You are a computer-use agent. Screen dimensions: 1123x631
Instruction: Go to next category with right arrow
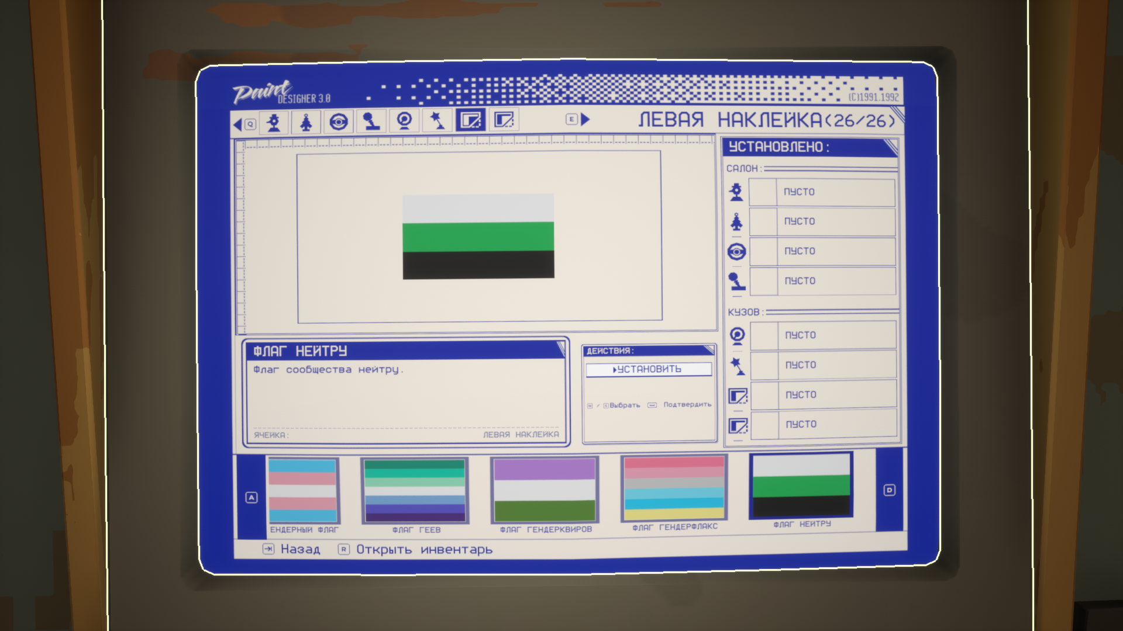click(585, 119)
